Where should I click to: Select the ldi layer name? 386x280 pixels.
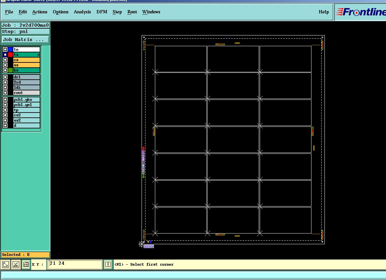point(26,87)
